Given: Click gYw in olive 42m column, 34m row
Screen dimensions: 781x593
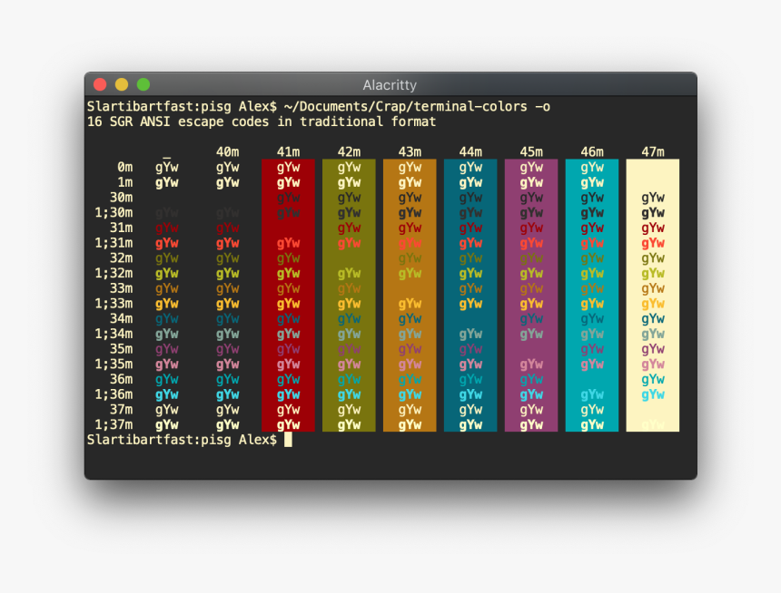Looking at the screenshot, I should point(349,319).
